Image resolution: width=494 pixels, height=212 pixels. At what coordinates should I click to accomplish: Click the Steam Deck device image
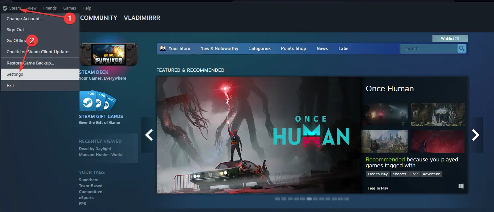[x=109, y=55]
